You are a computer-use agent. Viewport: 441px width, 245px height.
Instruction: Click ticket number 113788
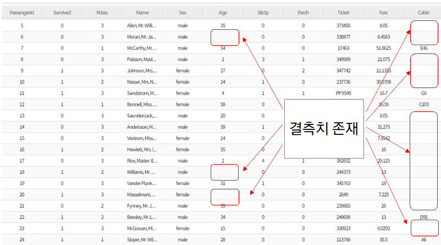pyautogui.click(x=344, y=239)
